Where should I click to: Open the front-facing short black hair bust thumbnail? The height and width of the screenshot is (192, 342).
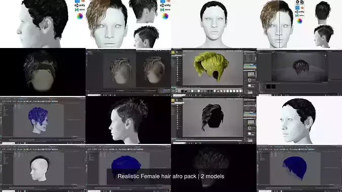point(213,24)
